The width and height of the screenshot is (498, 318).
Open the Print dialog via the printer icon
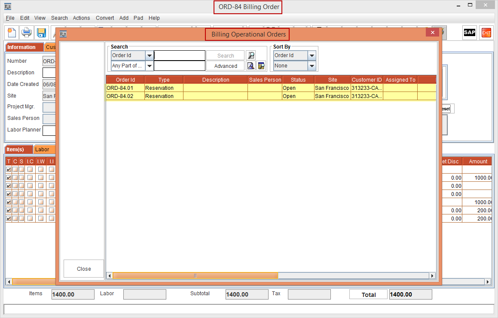point(26,32)
